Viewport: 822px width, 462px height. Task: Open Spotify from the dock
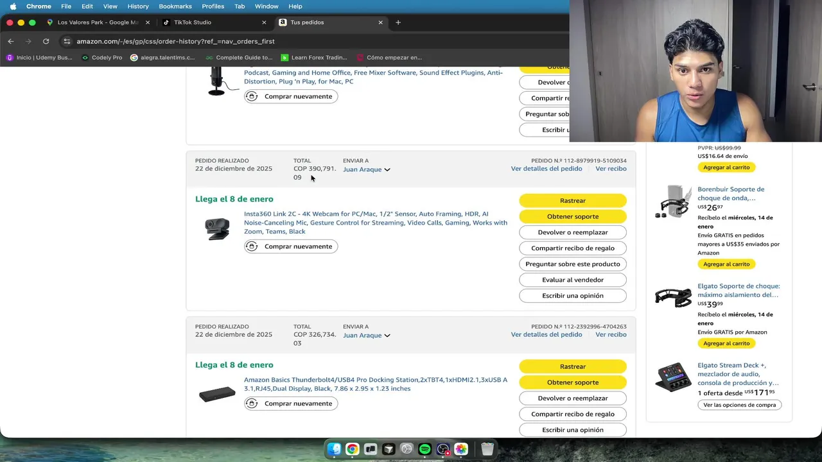(x=424, y=449)
